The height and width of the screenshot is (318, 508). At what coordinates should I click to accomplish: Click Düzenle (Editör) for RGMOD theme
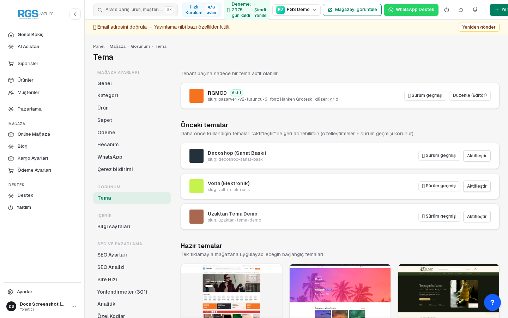coord(470,96)
